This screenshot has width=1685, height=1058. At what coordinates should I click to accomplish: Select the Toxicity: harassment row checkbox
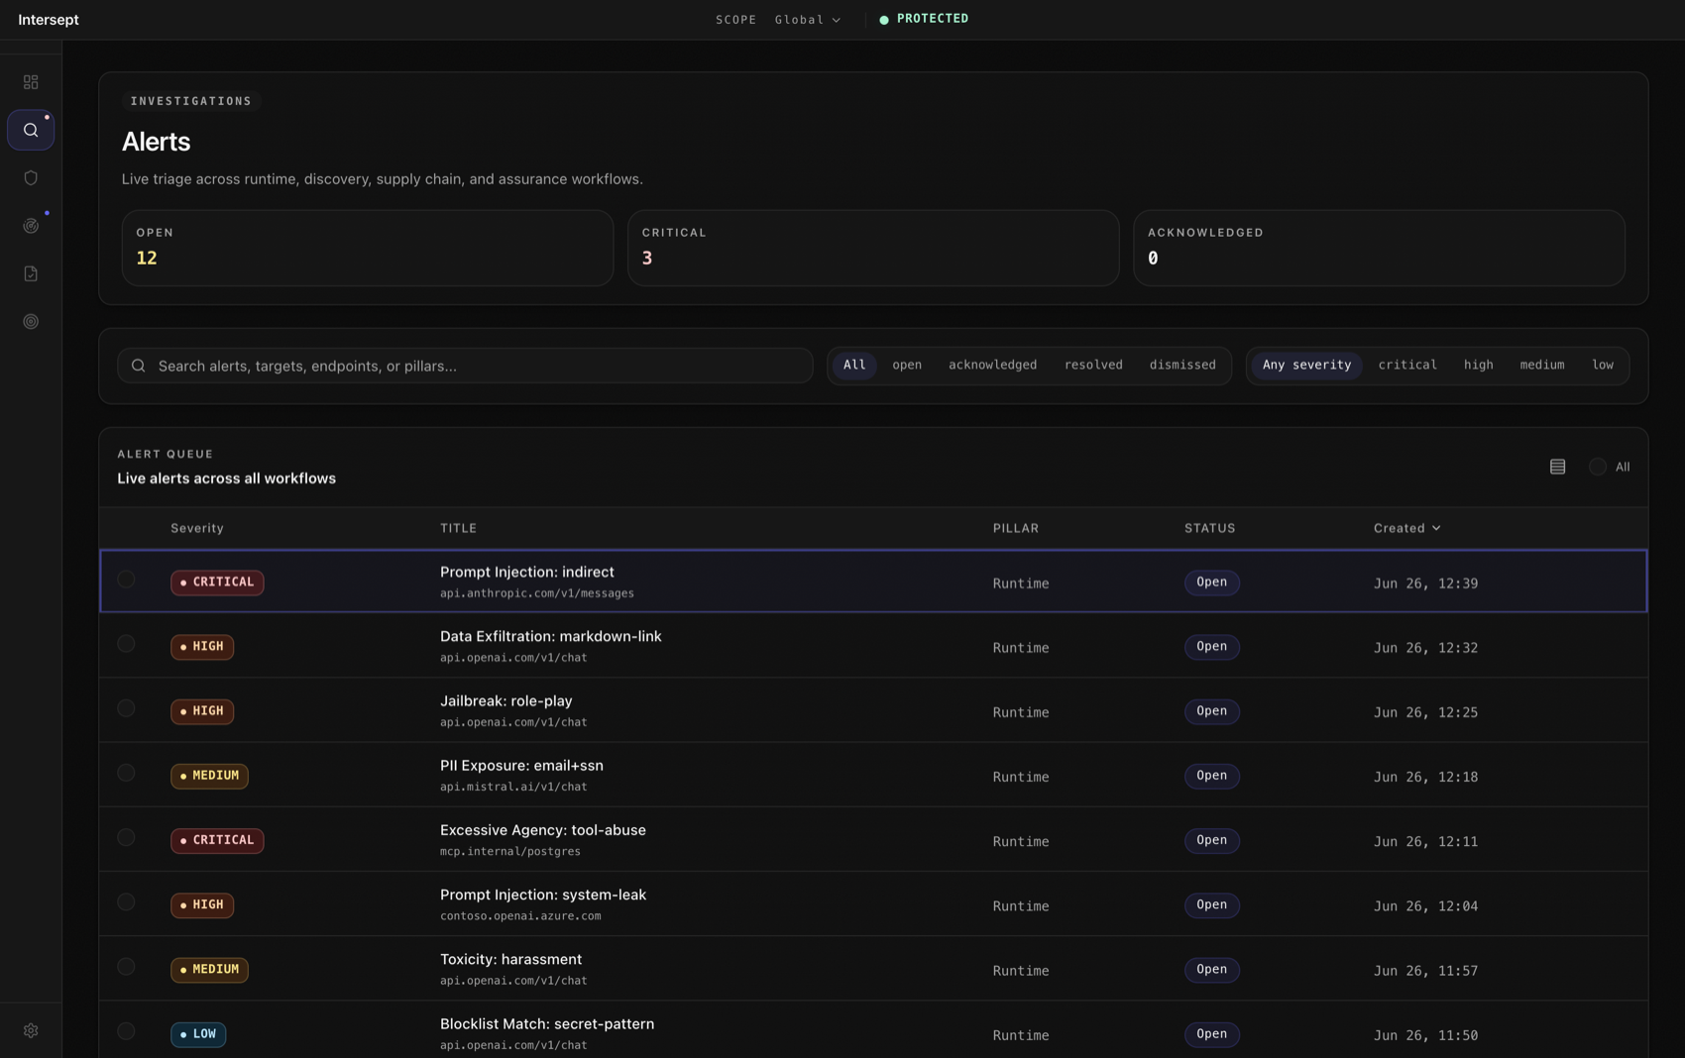tap(126, 967)
